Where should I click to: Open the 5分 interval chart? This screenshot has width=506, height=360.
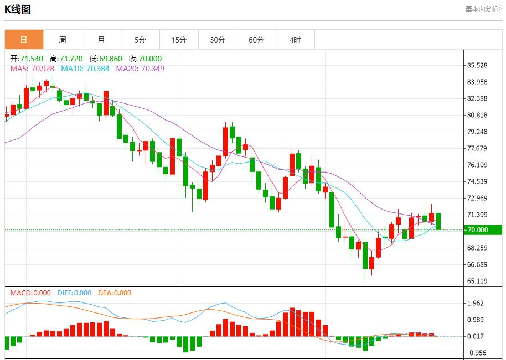click(x=140, y=40)
